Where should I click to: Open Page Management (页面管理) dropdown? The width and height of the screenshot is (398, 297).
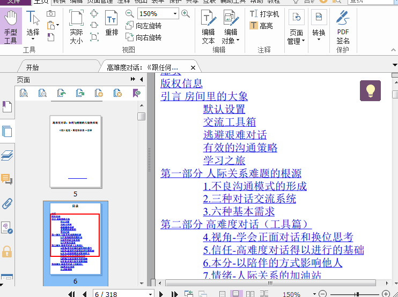click(296, 28)
